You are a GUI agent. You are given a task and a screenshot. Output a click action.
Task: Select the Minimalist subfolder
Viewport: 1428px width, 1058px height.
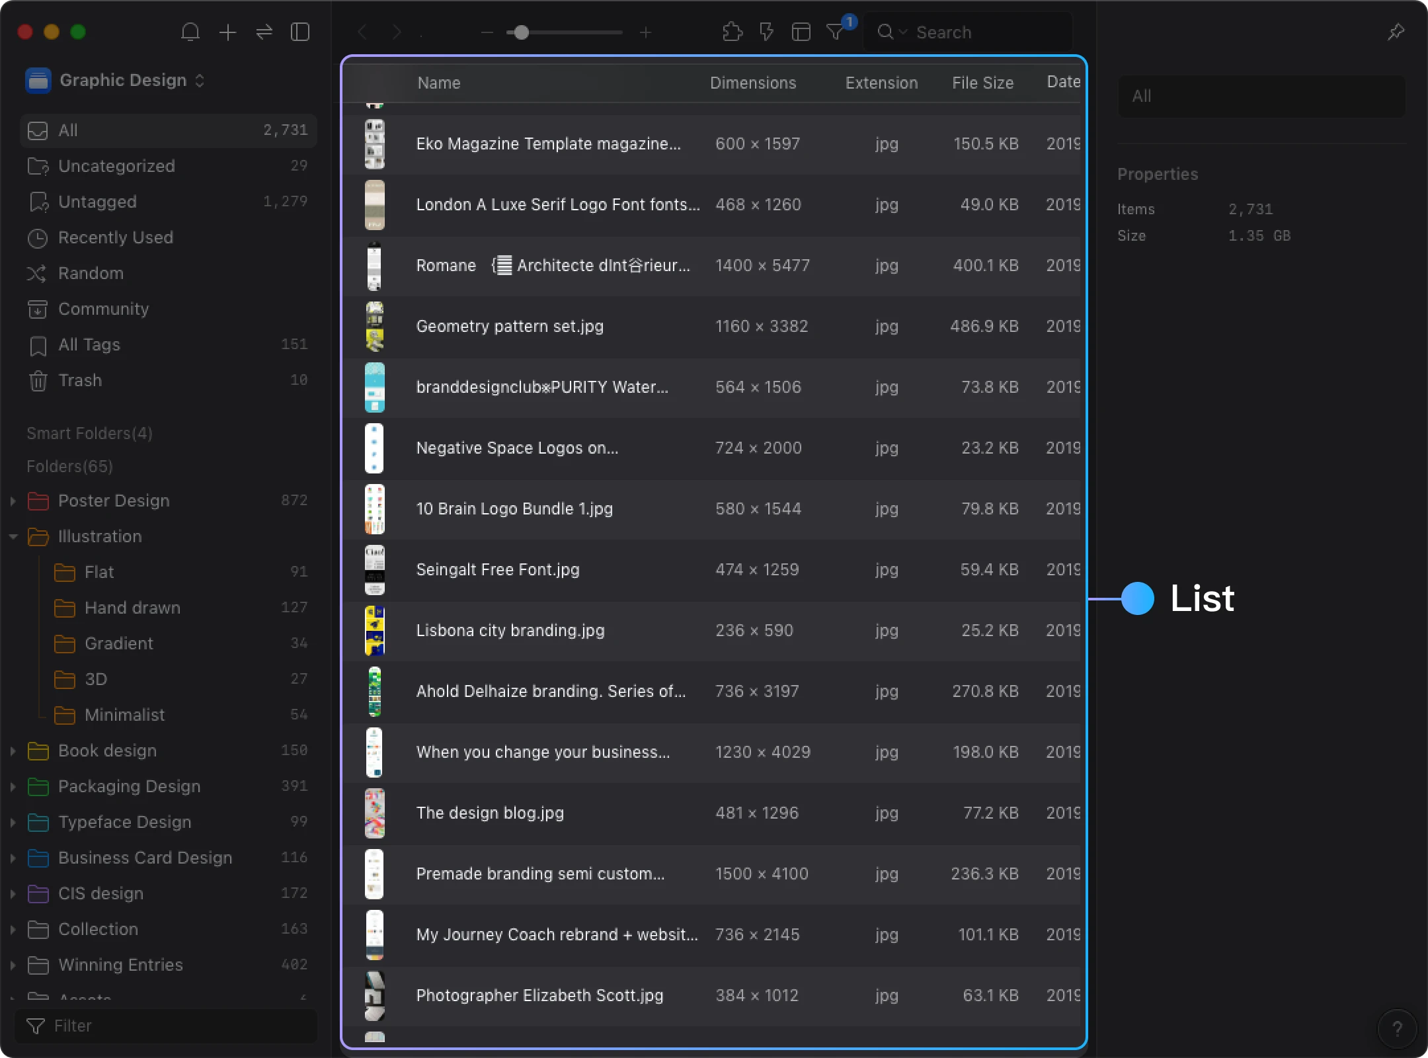[182, 715]
